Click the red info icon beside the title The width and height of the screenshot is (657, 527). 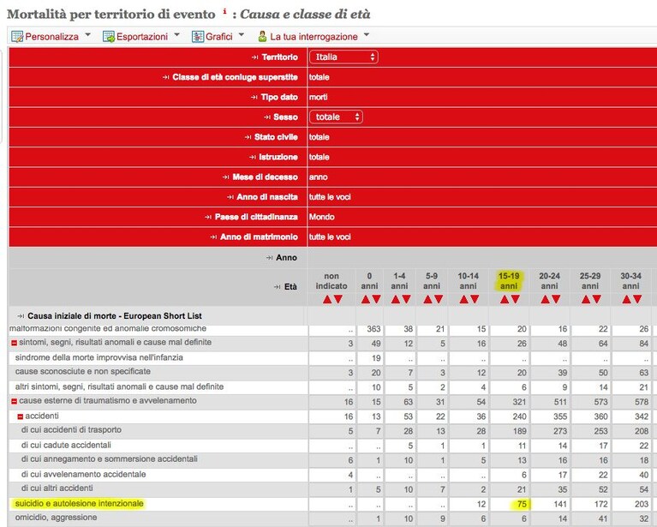(x=224, y=11)
